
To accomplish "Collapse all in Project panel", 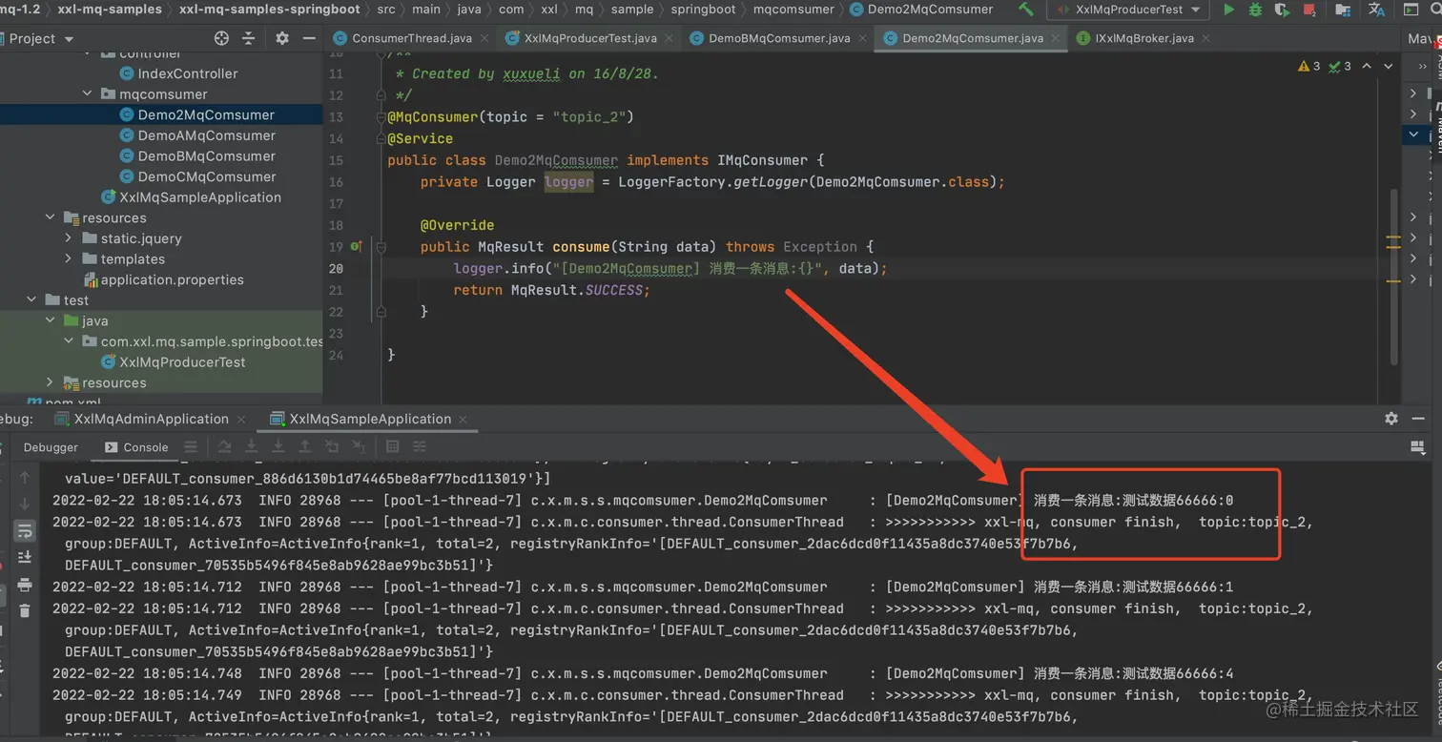I will (248, 38).
